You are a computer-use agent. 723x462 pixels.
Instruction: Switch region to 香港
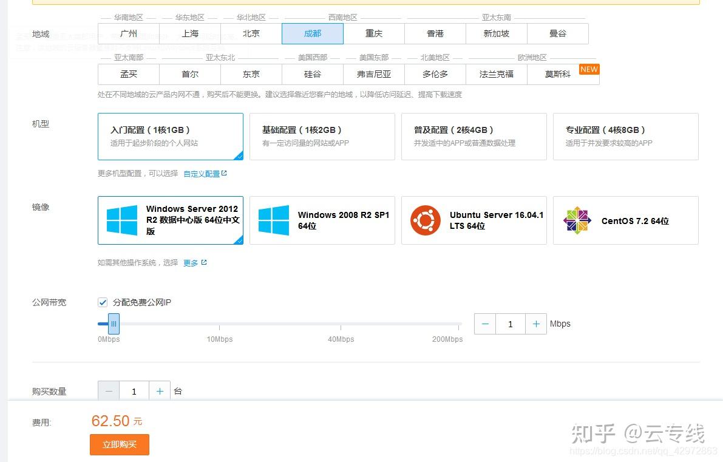[x=435, y=33]
